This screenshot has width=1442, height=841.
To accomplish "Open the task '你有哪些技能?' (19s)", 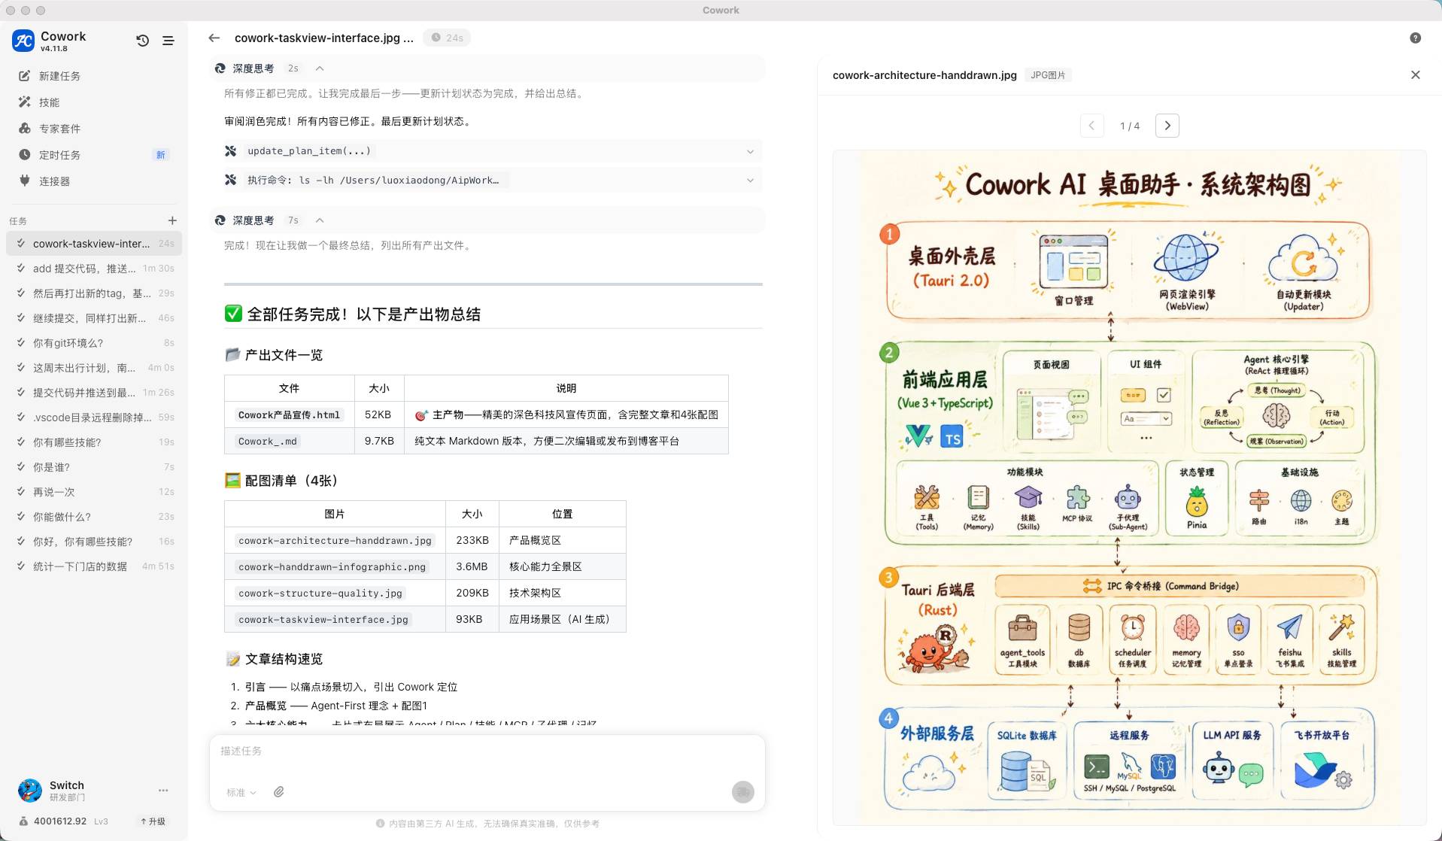I will (94, 442).
